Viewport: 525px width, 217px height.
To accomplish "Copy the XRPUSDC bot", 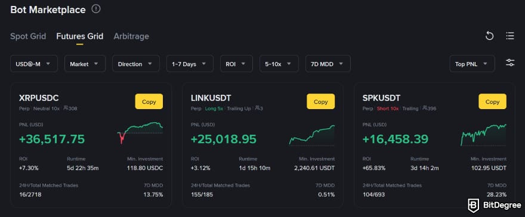I will (149, 101).
